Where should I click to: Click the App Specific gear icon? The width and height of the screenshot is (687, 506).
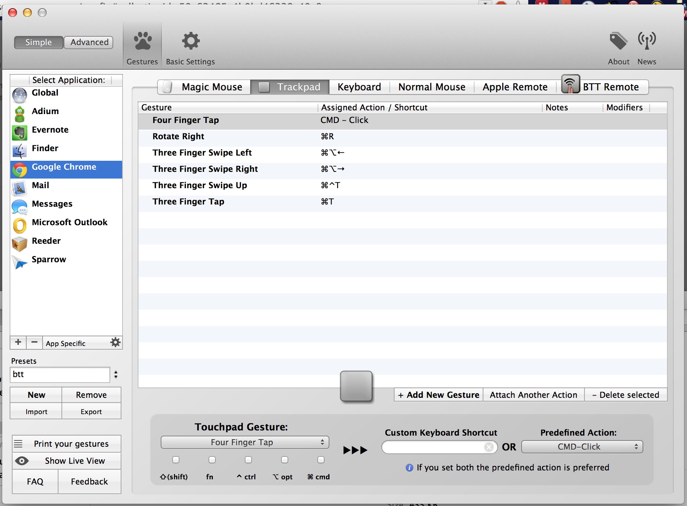[x=115, y=343]
